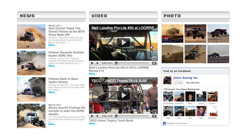Click the Facebook Like button
This screenshot has height=140, width=247.
[178, 83]
